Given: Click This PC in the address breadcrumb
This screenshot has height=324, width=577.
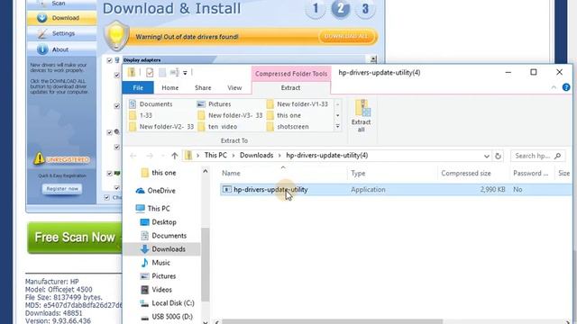Looking at the screenshot, I should pyautogui.click(x=215, y=156).
